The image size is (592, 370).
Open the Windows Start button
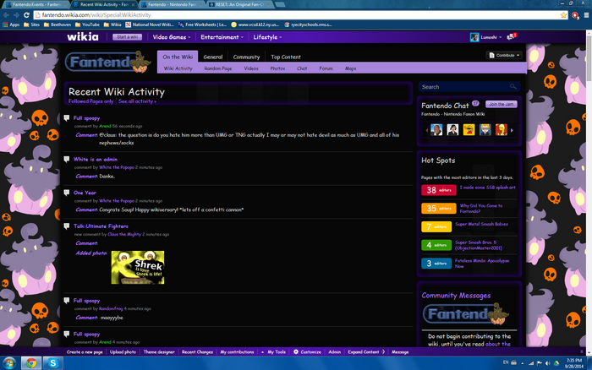coord(9,363)
